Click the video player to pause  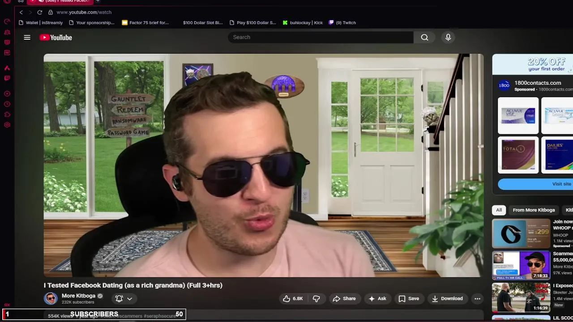[x=264, y=165]
